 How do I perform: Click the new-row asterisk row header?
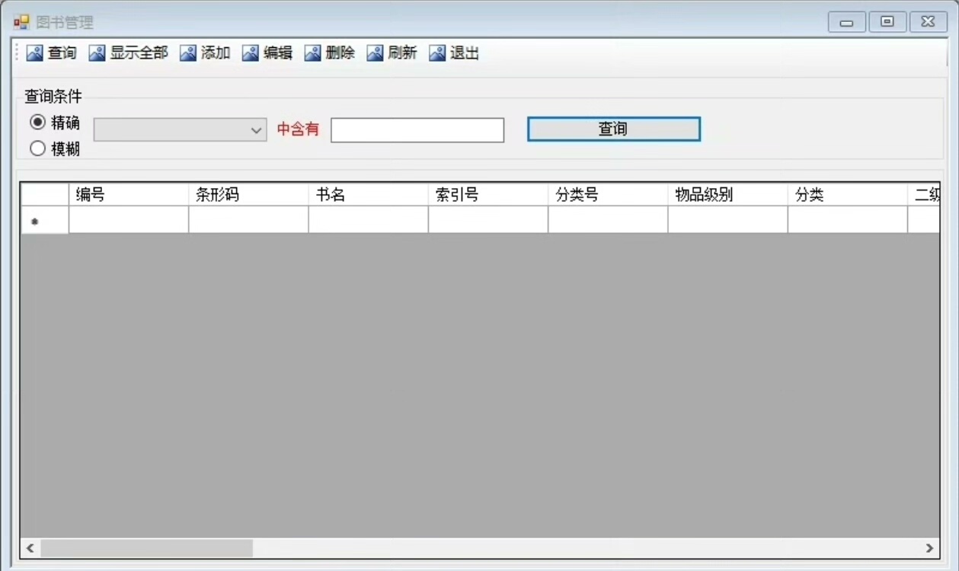[x=45, y=220]
